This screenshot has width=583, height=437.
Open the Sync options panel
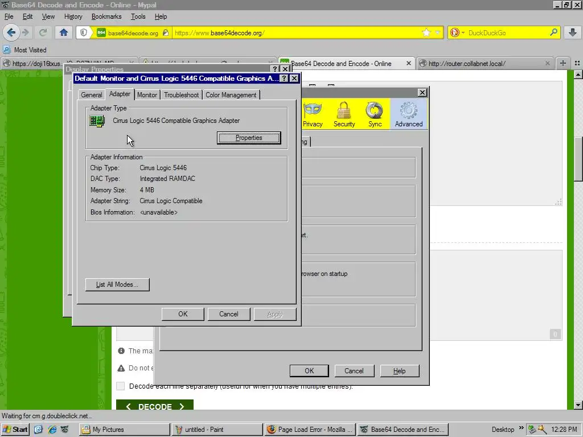click(x=375, y=114)
